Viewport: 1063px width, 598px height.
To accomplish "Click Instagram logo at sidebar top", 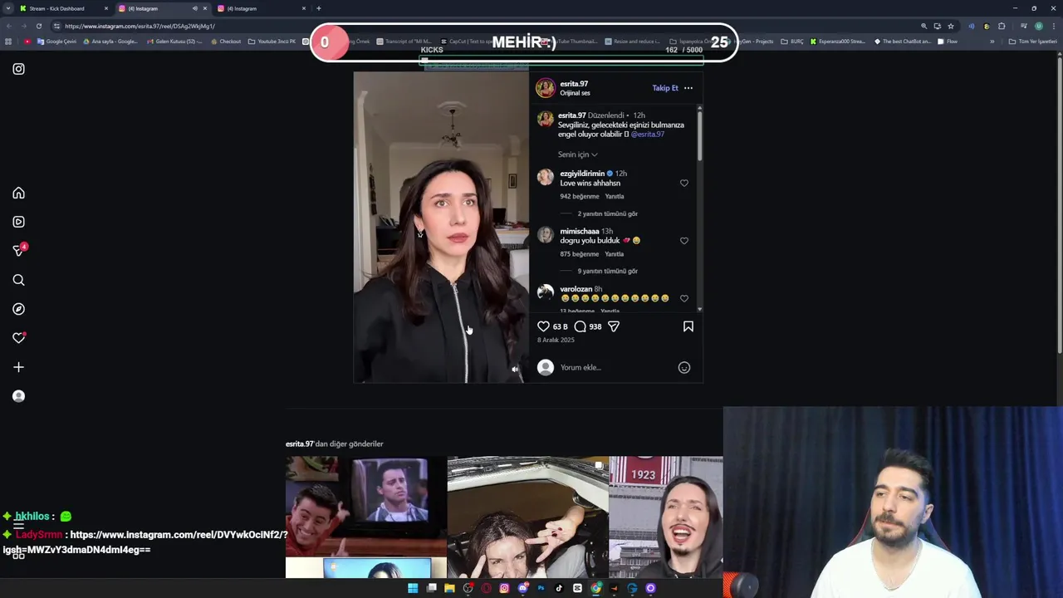I will 18,69.
